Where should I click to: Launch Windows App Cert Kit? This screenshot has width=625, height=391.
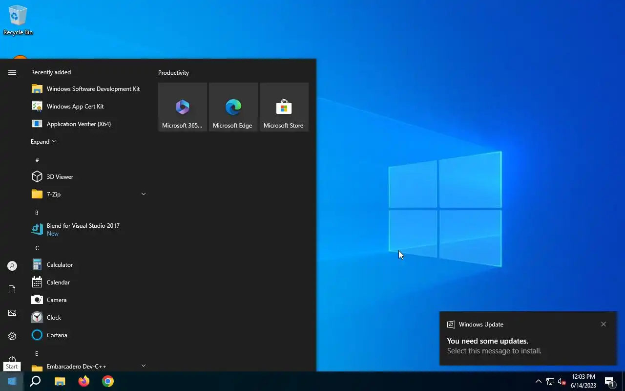88,107
